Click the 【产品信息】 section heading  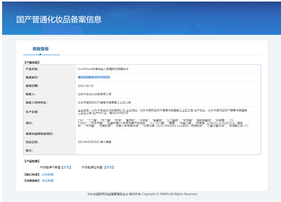[32, 62]
